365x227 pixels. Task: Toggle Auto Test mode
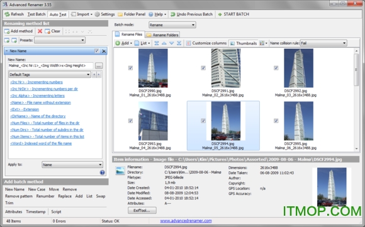(58, 14)
